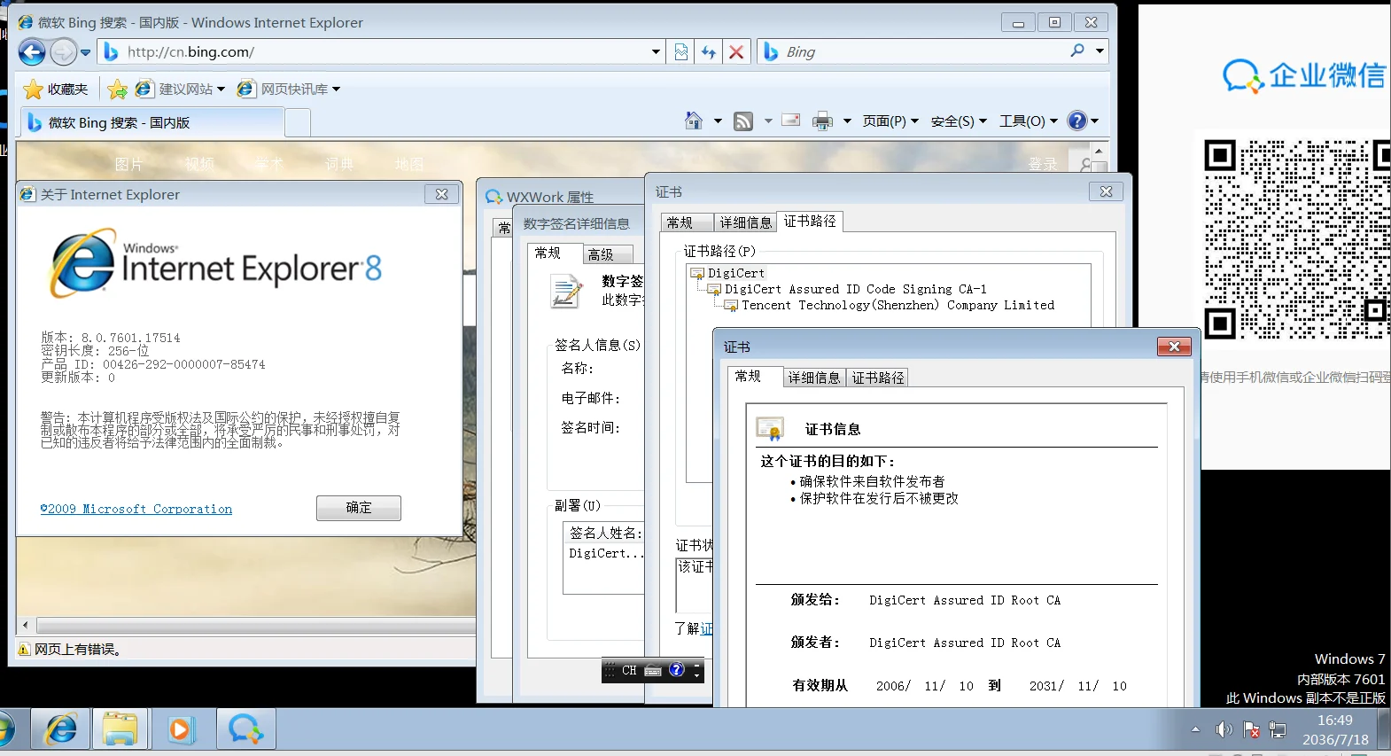Screen dimensions: 1391x756
Task: Open the search provider dropdown arrow
Action: [1100, 51]
